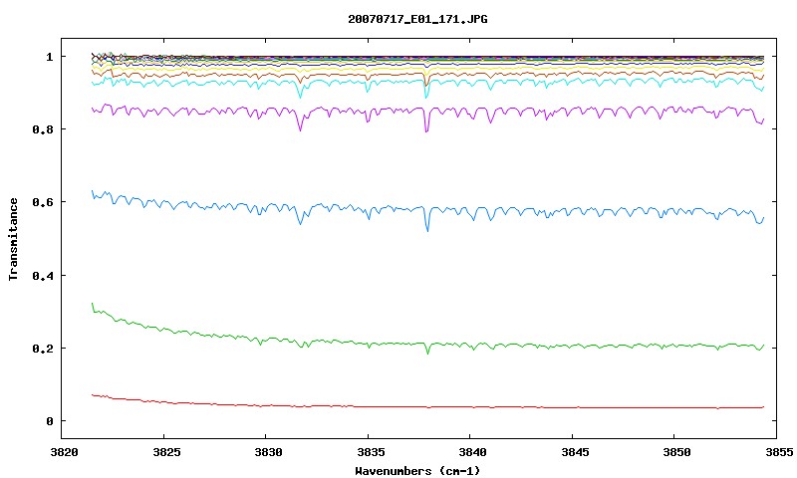Click the y-axis tick label 0.4
The width and height of the screenshot is (797, 478).
point(43,275)
